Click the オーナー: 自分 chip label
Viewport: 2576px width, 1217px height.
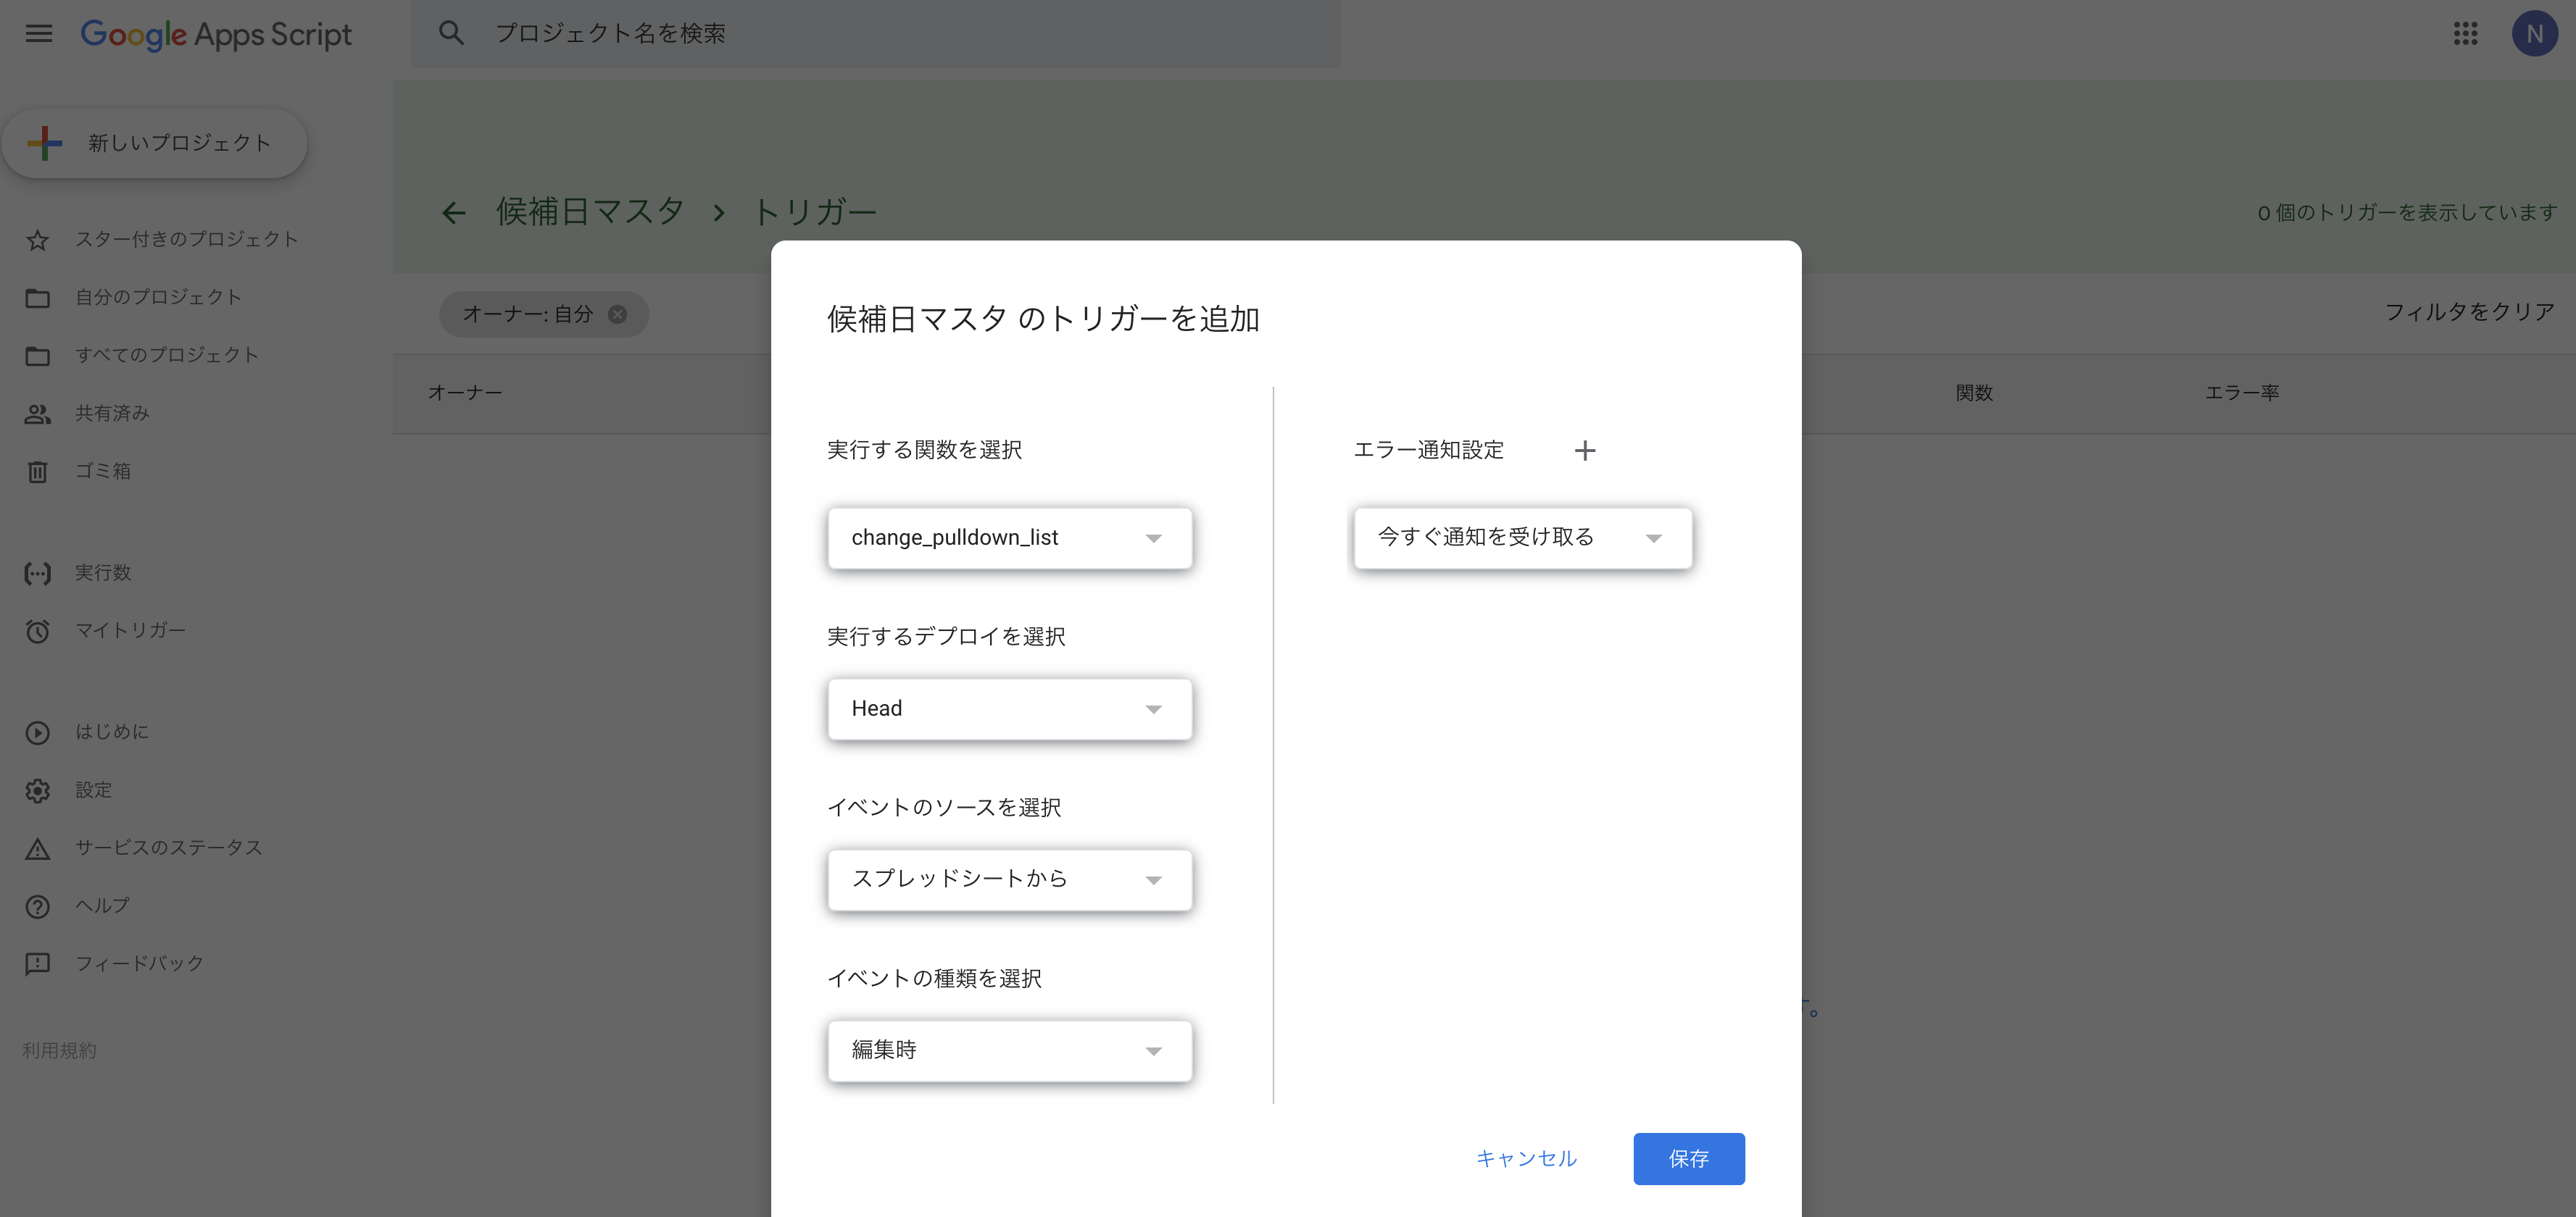(x=527, y=314)
